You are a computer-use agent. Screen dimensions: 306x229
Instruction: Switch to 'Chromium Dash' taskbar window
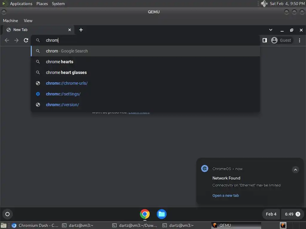[35, 225]
